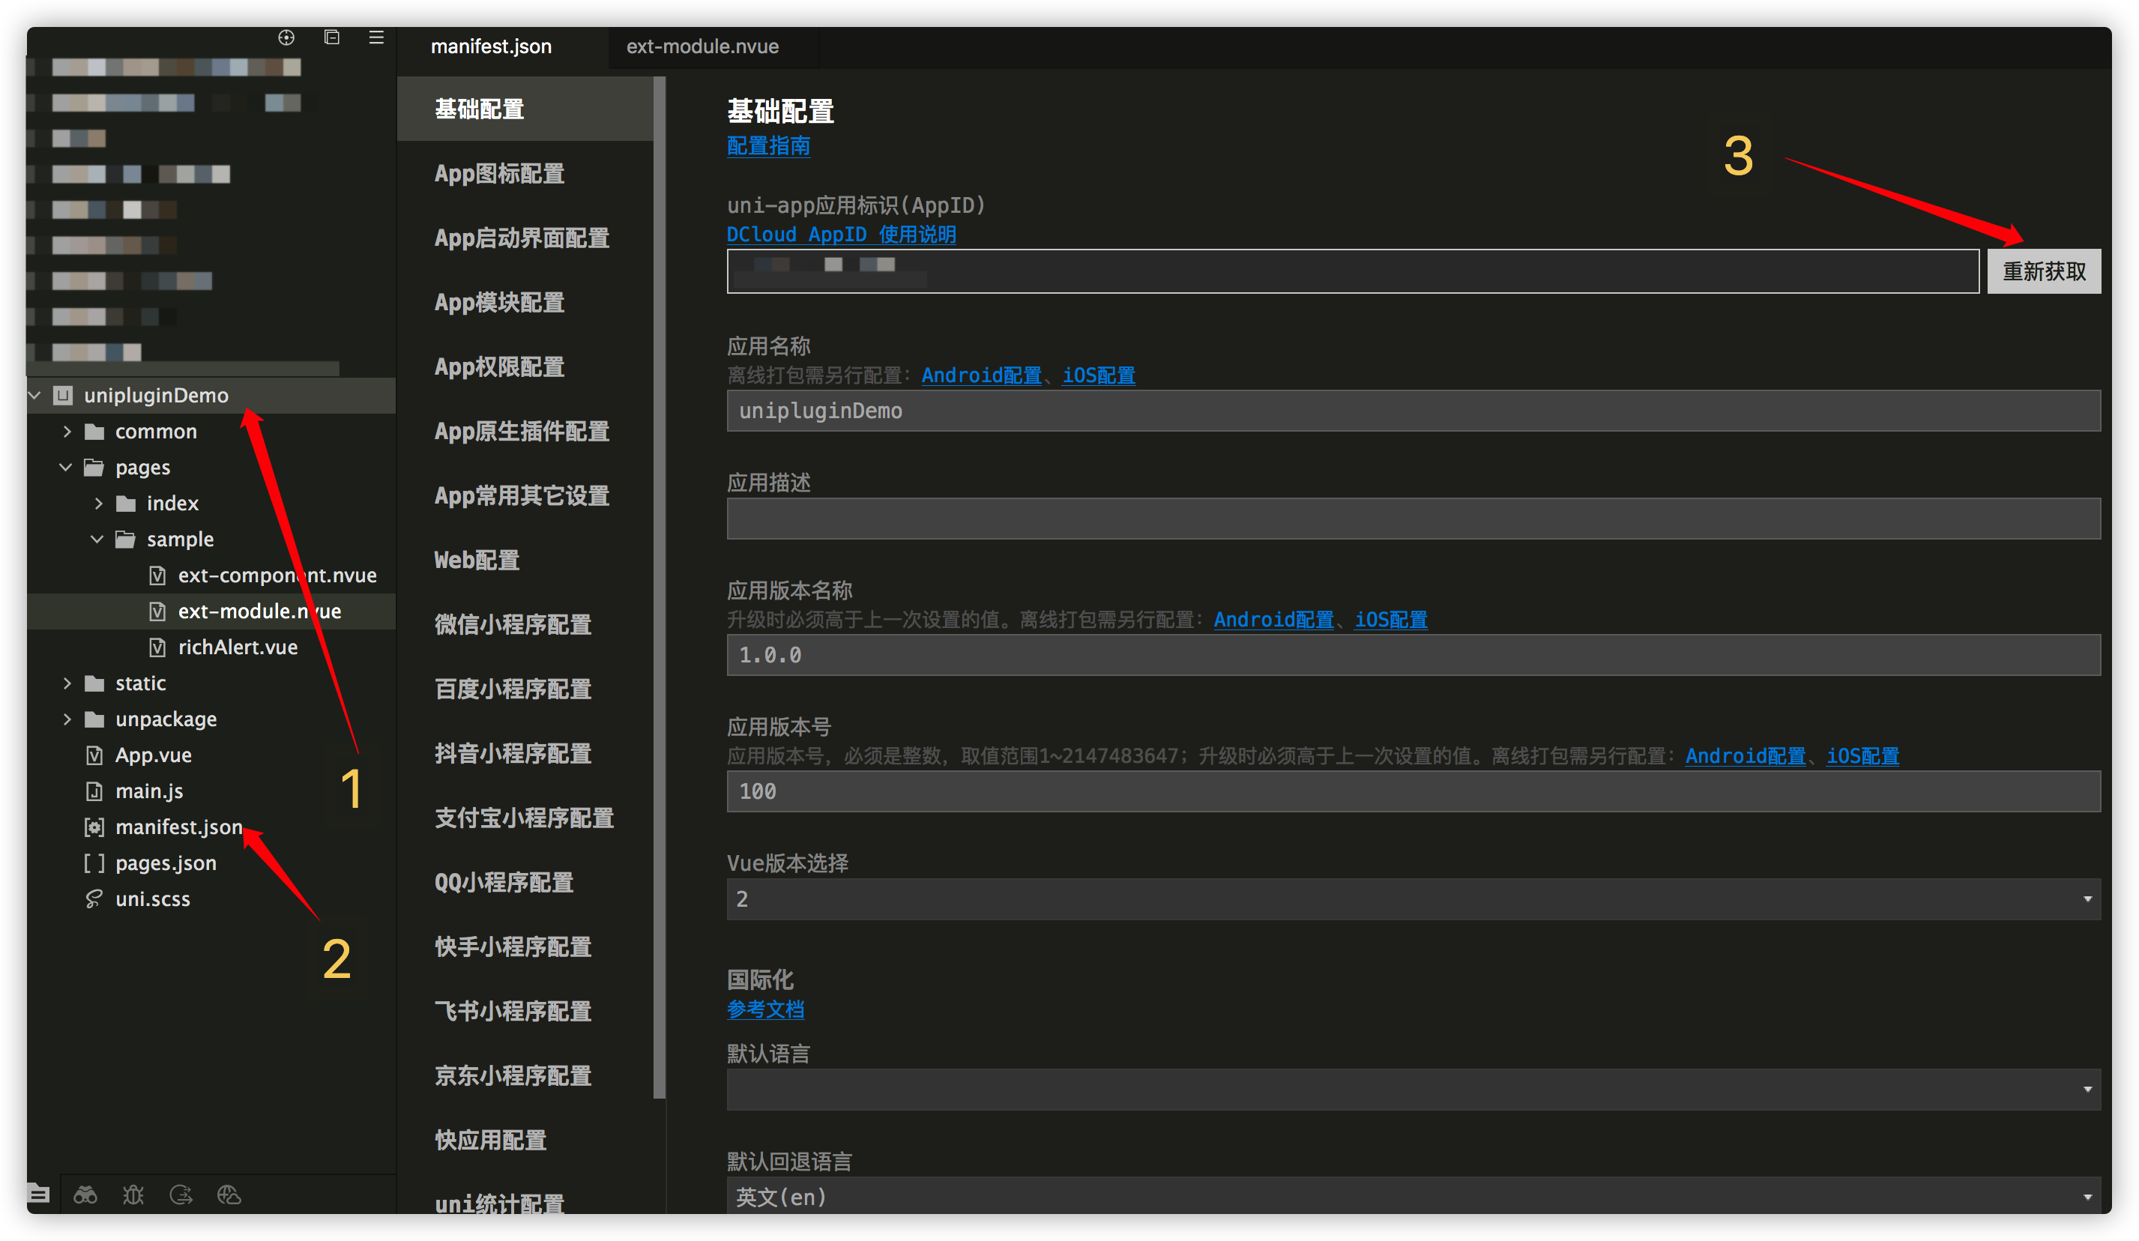2139x1241 pixels.
Task: Open Android配置 link under 应用名称
Action: [981, 375]
